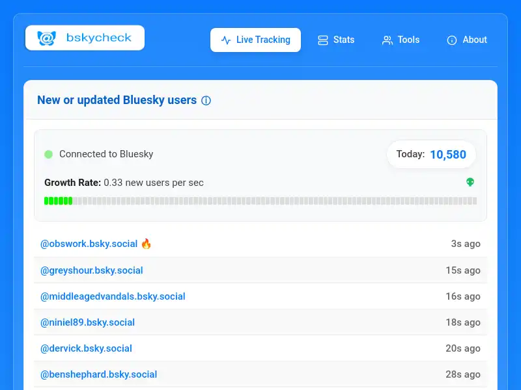Click the green alien icon above growth bar
This screenshot has width=521, height=390.
pos(470,182)
